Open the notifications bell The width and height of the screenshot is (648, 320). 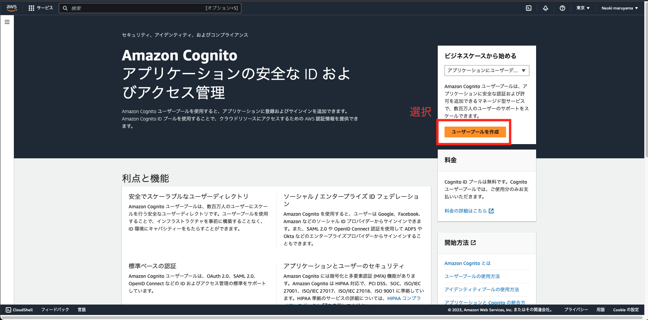click(x=546, y=8)
